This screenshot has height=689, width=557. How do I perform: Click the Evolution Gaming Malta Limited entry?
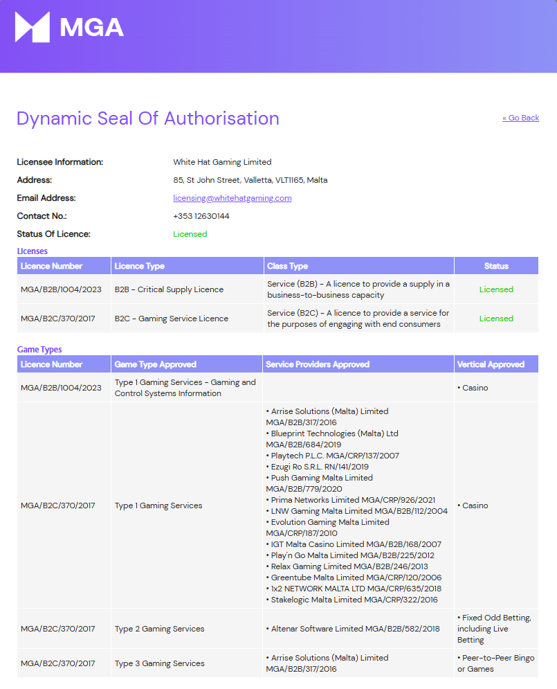[328, 528]
